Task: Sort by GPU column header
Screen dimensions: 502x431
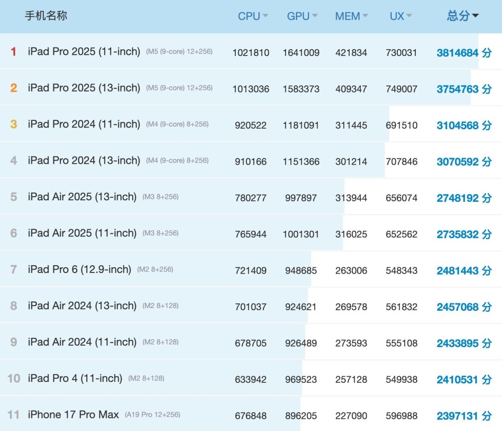Action: coord(302,16)
